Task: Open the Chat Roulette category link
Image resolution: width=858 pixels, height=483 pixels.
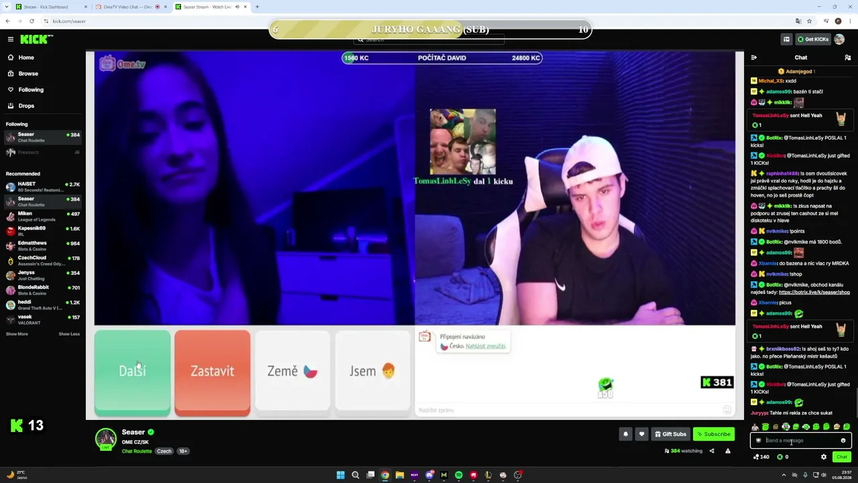Action: click(x=137, y=451)
